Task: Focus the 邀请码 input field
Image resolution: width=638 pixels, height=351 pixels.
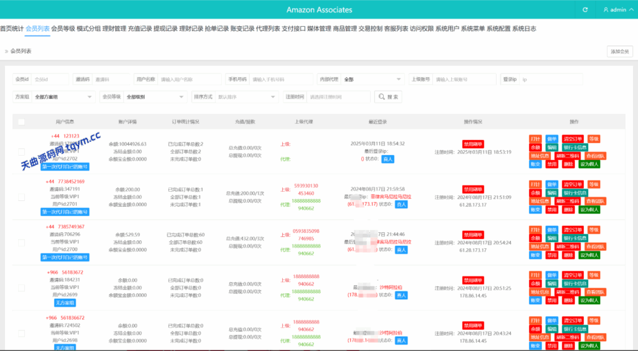Action: point(111,79)
